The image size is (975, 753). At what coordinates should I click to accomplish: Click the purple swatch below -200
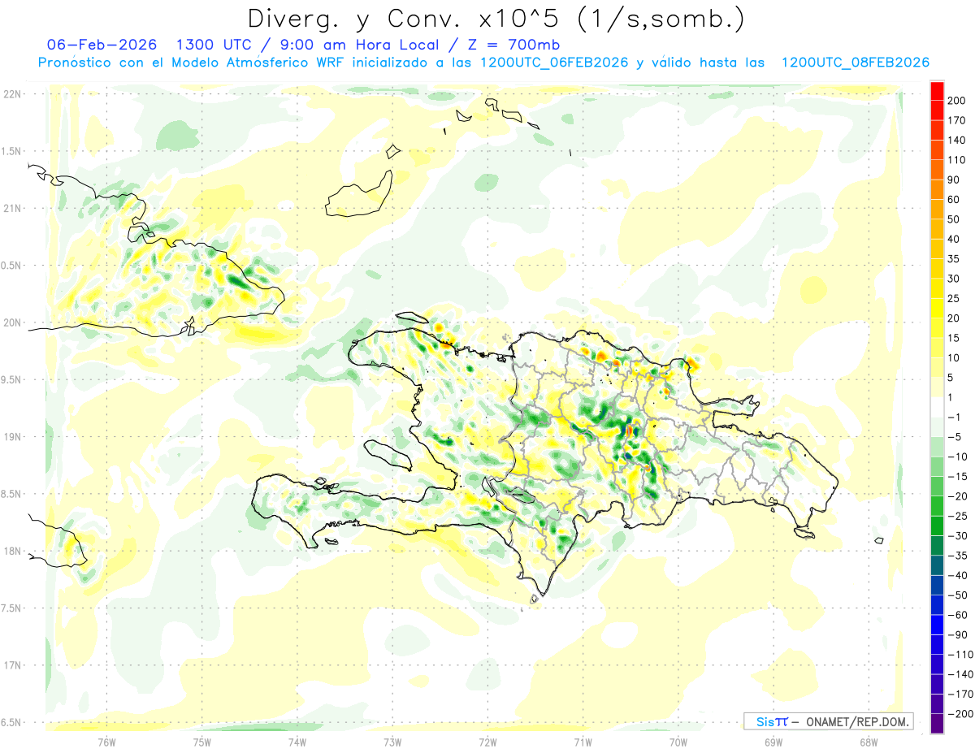[x=937, y=724]
